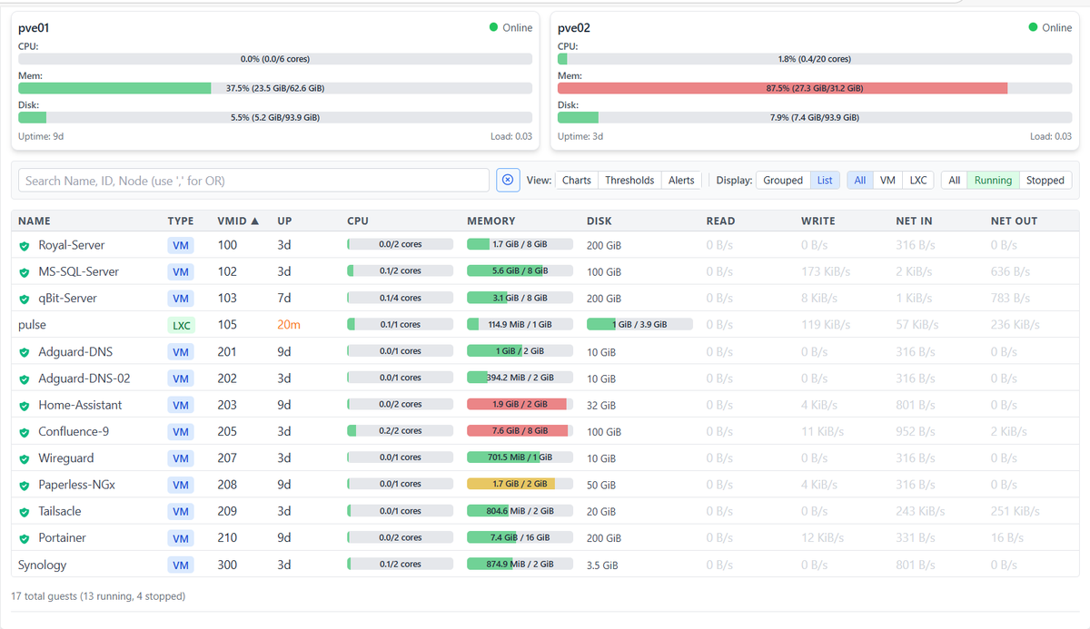This screenshot has width=1090, height=629.
Task: Click the pve01 disk usage bar
Action: 275,117
